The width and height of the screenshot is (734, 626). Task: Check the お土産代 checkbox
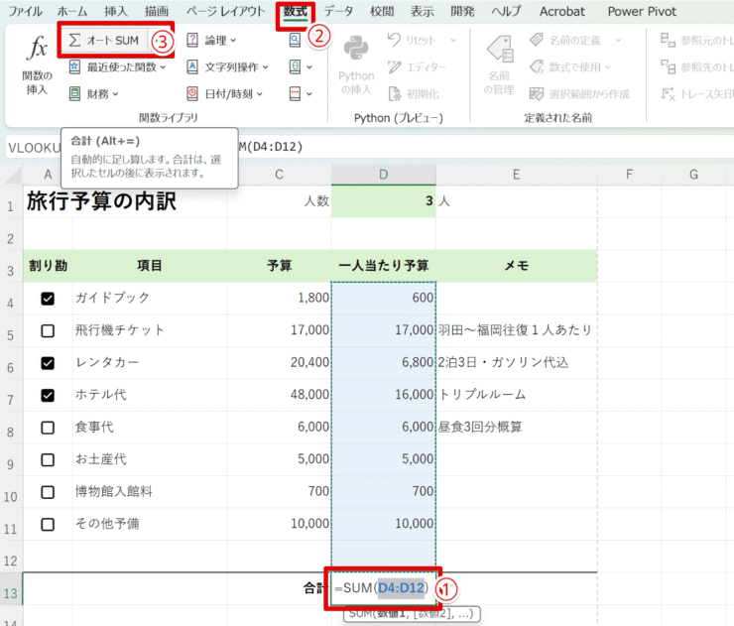(48, 459)
